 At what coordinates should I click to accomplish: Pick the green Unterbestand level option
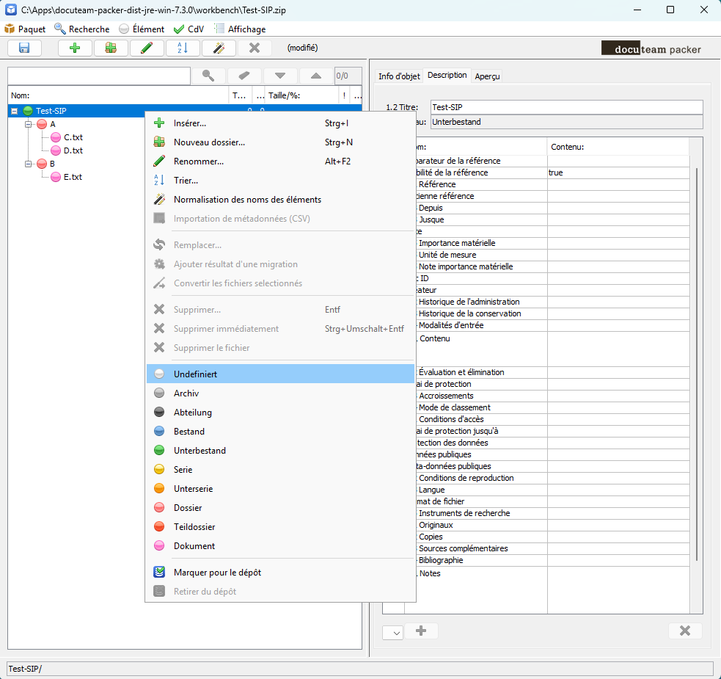[x=200, y=451]
